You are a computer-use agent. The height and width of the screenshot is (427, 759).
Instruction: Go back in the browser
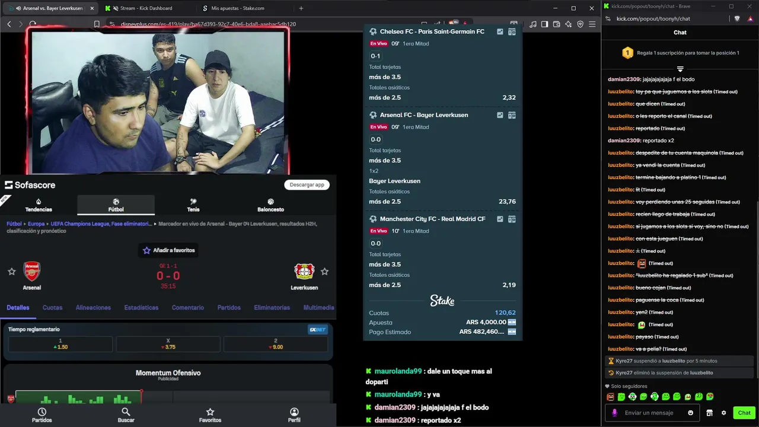[9, 24]
